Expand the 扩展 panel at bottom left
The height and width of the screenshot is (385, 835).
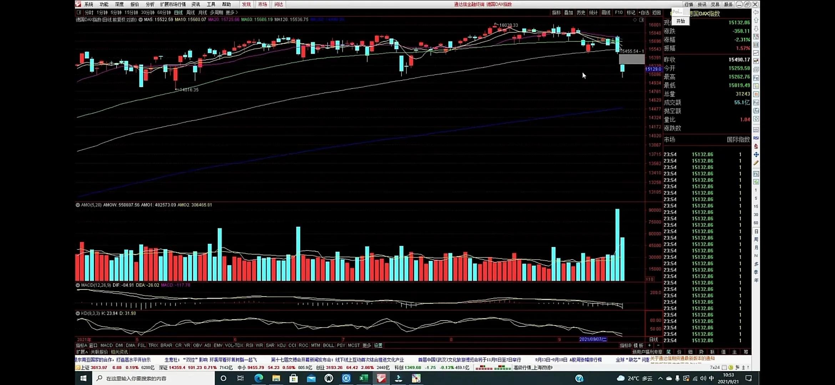coord(82,352)
